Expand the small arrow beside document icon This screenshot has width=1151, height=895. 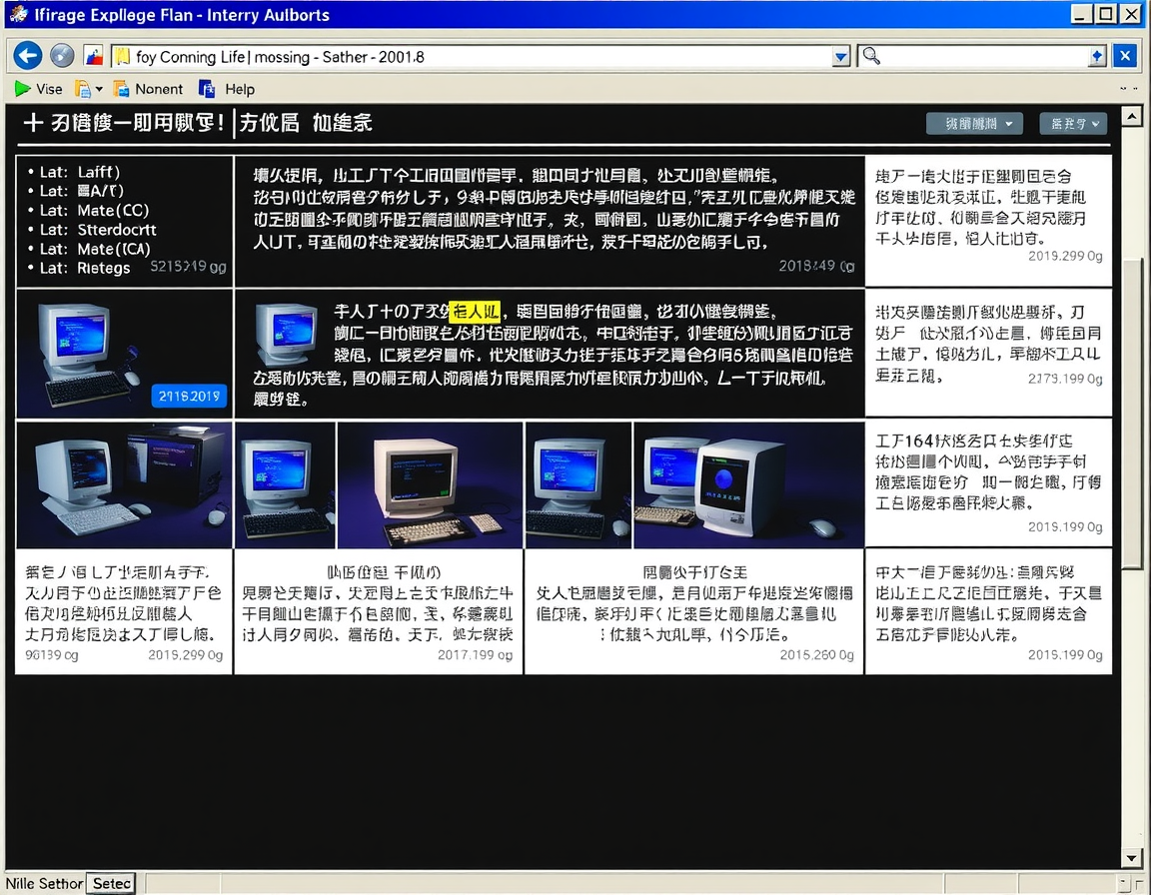tap(99, 90)
